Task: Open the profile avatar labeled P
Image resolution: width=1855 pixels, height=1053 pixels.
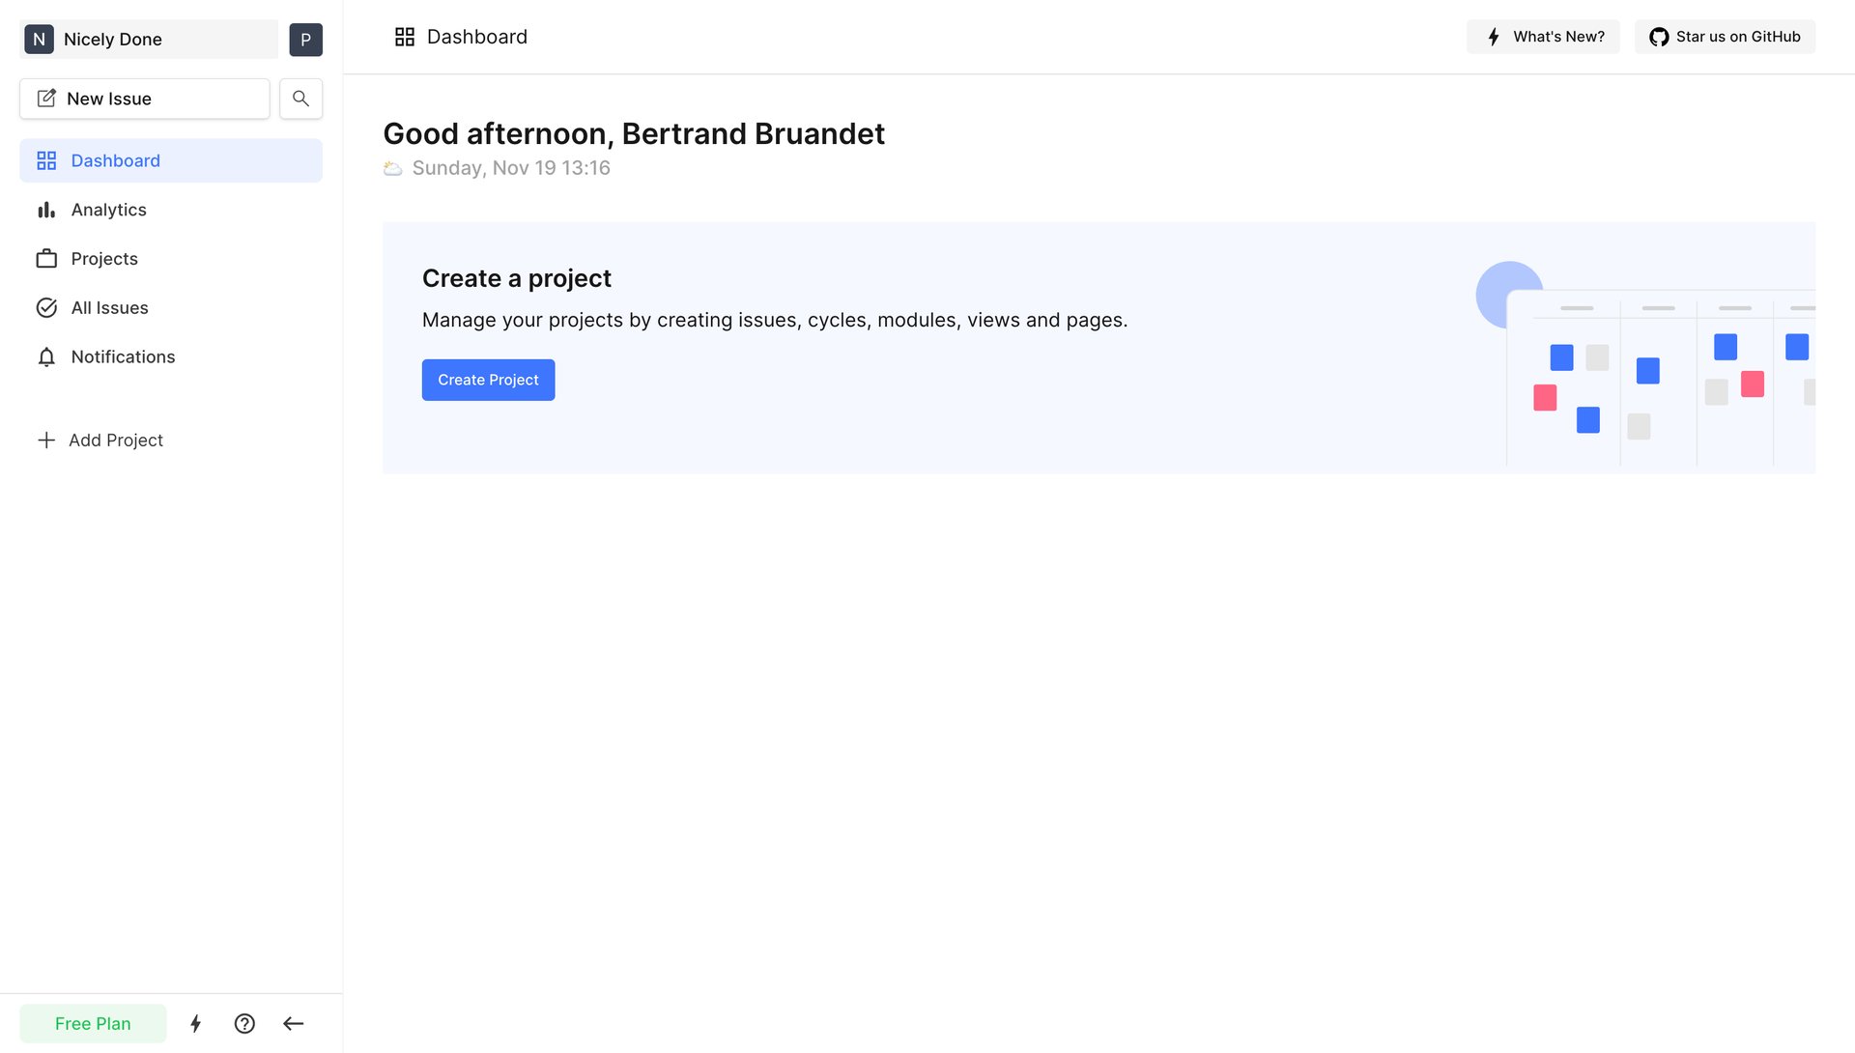Action: pyautogui.click(x=305, y=40)
